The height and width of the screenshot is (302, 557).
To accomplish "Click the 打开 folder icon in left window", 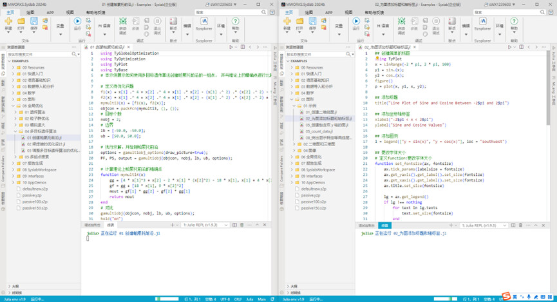I will [x=21, y=22].
